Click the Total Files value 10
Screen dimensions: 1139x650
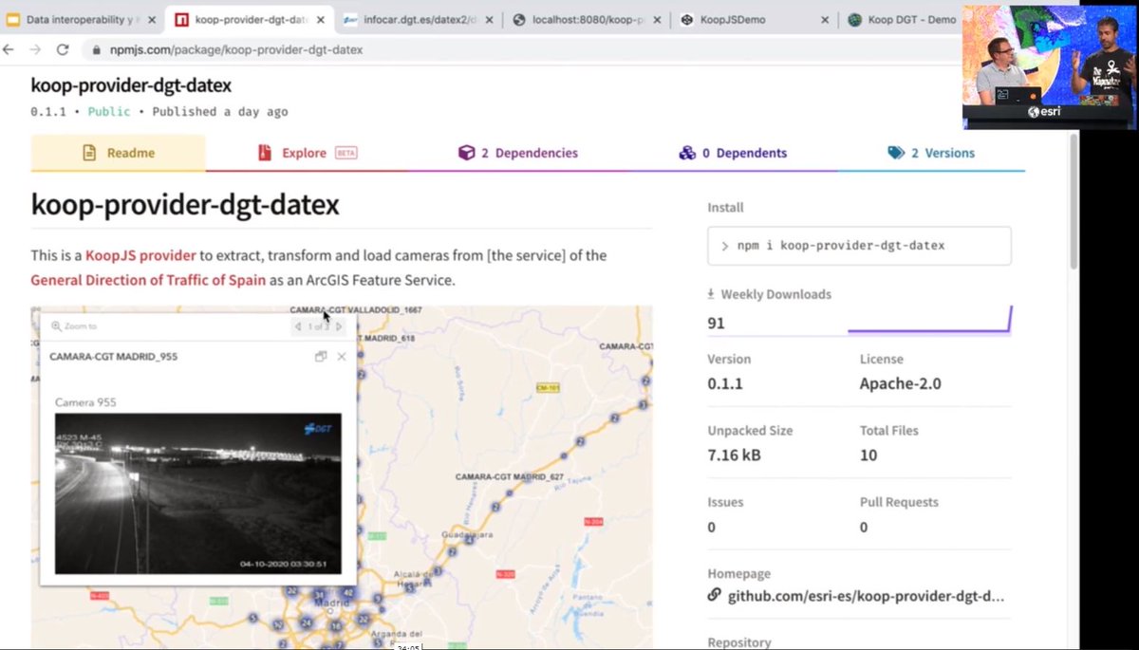point(868,455)
